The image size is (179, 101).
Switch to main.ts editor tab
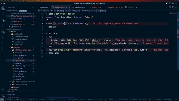(x=96, y=7)
